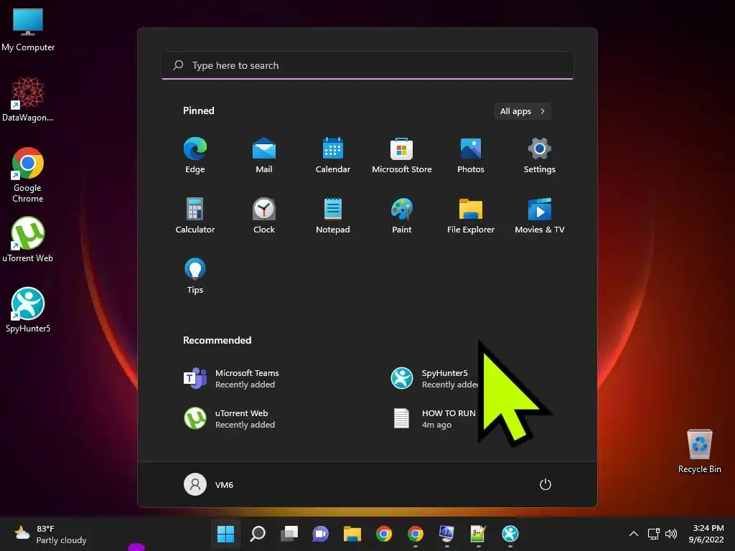Launch the Photos app
This screenshot has height=551, width=735.
(x=471, y=155)
